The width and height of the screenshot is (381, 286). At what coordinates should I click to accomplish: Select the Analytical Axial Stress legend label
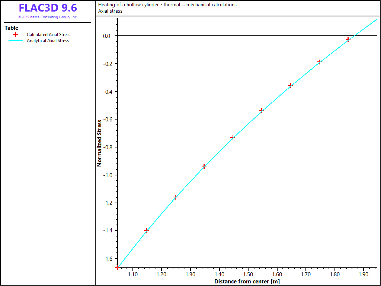pyautogui.click(x=48, y=41)
